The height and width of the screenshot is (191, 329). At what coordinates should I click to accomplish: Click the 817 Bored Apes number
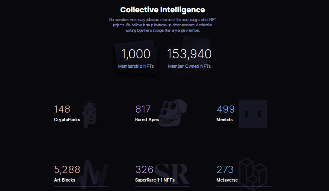[x=143, y=109]
